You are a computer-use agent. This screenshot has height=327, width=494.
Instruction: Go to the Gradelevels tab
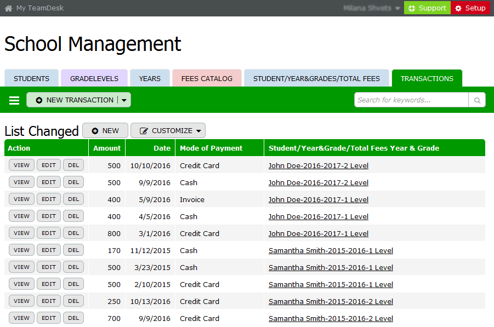coord(94,78)
